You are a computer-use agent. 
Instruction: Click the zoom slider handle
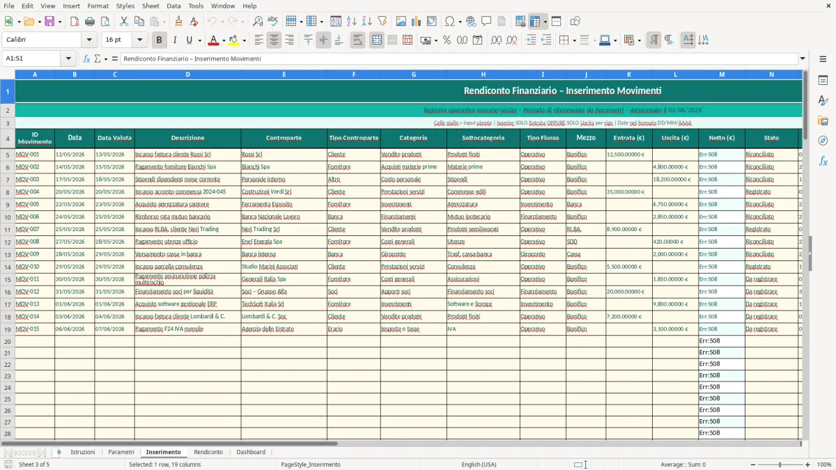(780, 464)
